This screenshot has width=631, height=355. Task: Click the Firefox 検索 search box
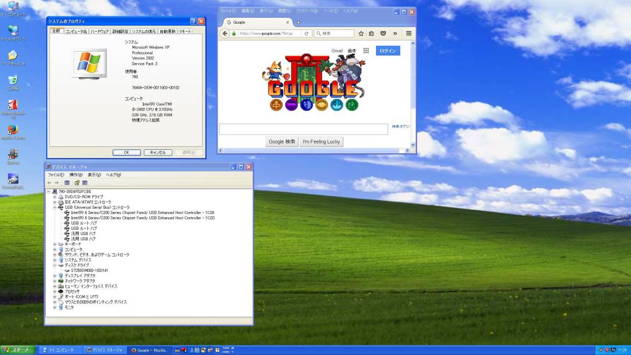coord(334,34)
